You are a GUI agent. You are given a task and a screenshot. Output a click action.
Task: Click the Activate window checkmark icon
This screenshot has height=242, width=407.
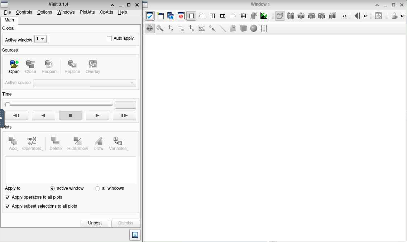point(150,16)
